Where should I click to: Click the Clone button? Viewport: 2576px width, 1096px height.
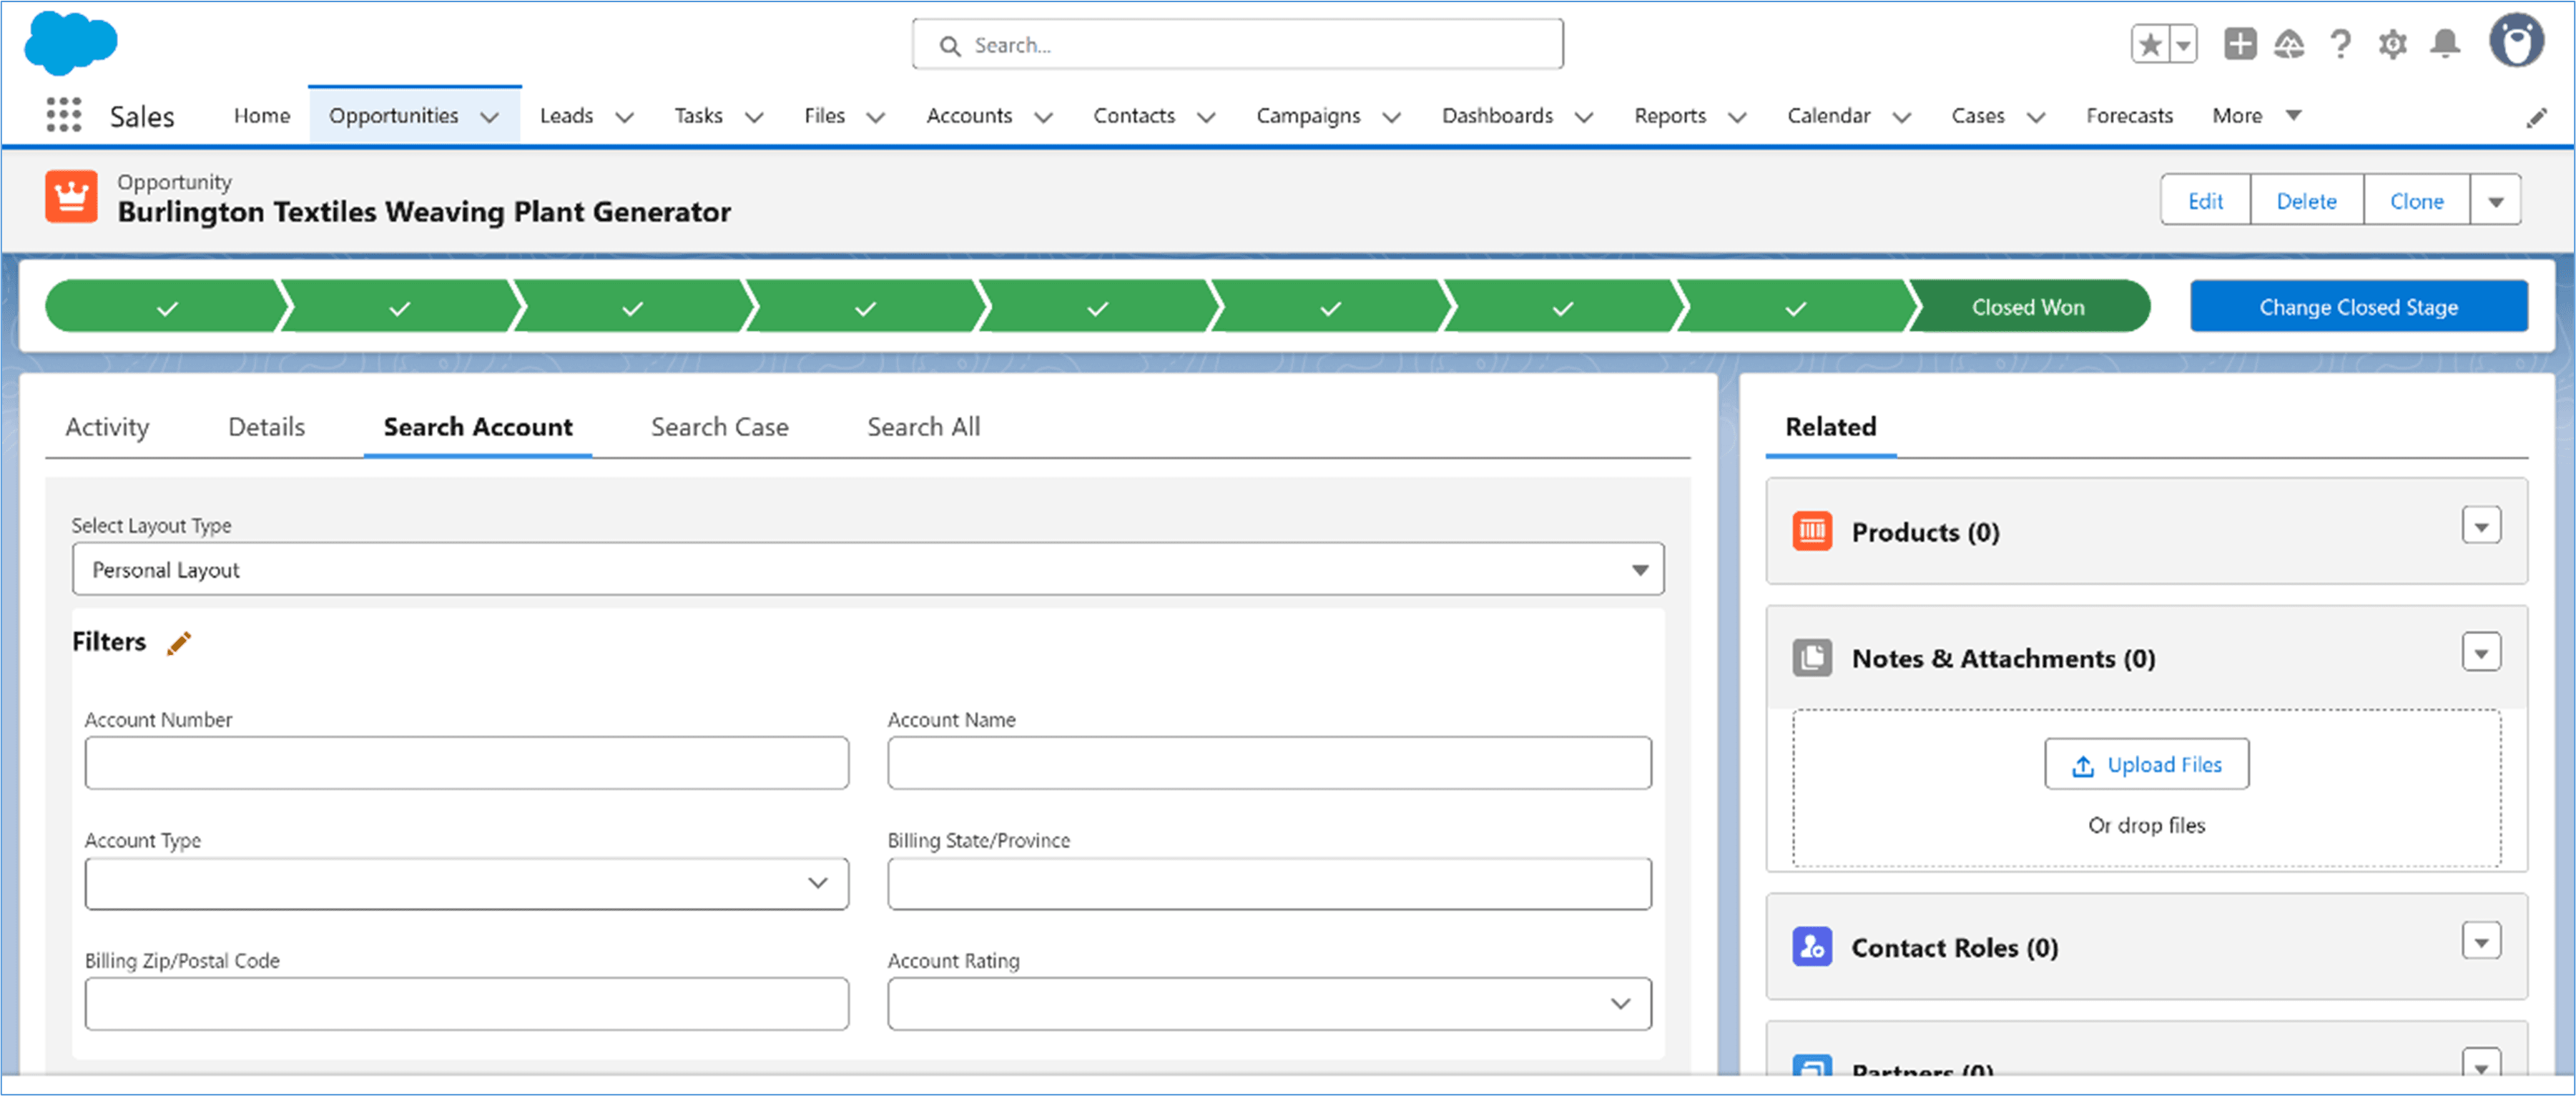(x=2416, y=200)
